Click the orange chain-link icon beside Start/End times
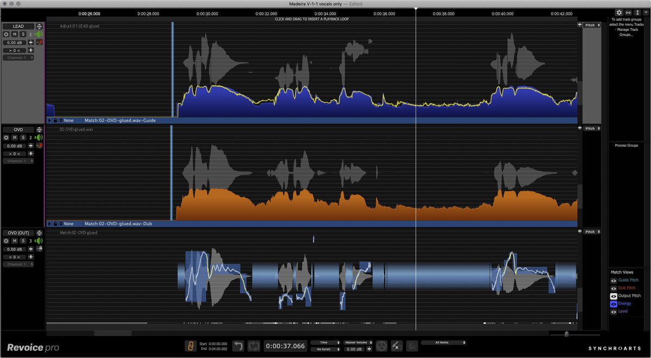Image resolution: width=651 pixels, height=358 pixels. [191, 346]
